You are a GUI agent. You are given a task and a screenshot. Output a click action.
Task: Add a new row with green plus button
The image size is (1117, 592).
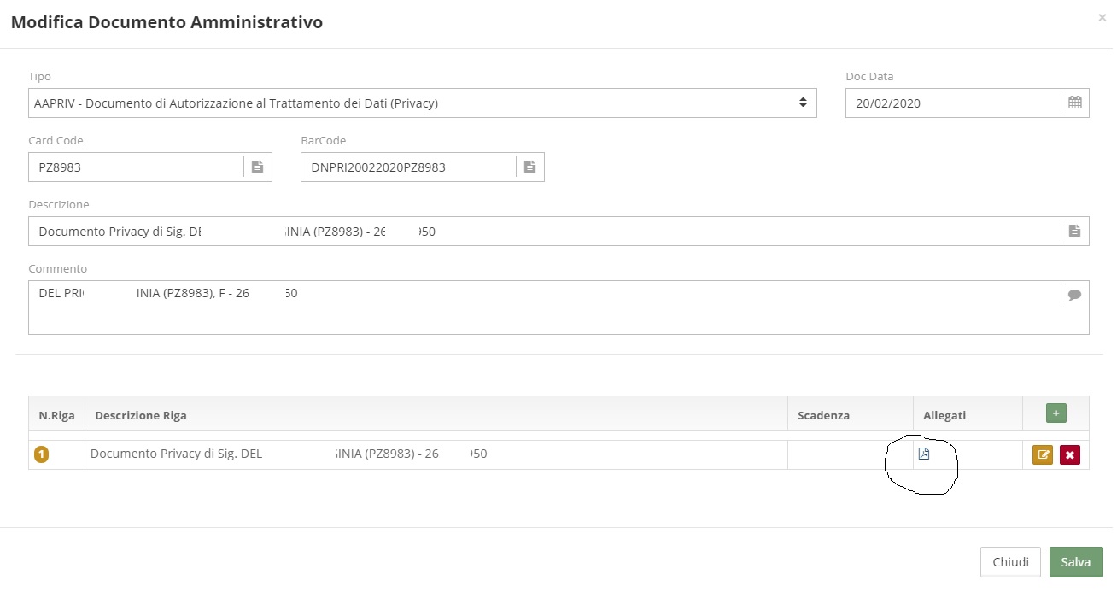point(1056,413)
